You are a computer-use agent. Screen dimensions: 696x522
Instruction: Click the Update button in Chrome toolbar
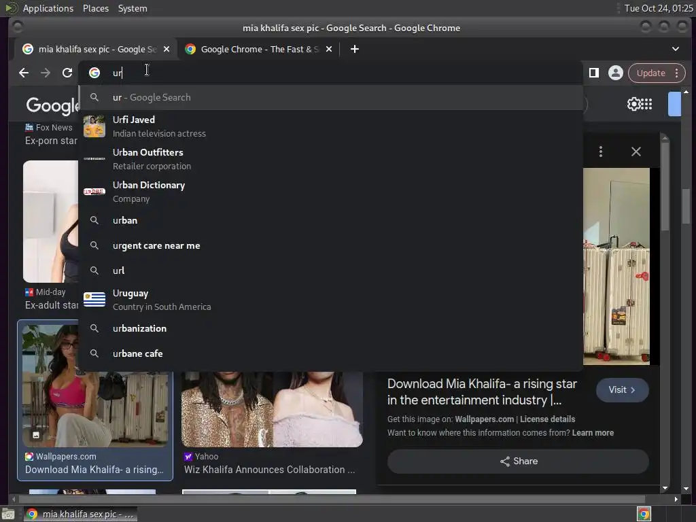[x=650, y=73]
